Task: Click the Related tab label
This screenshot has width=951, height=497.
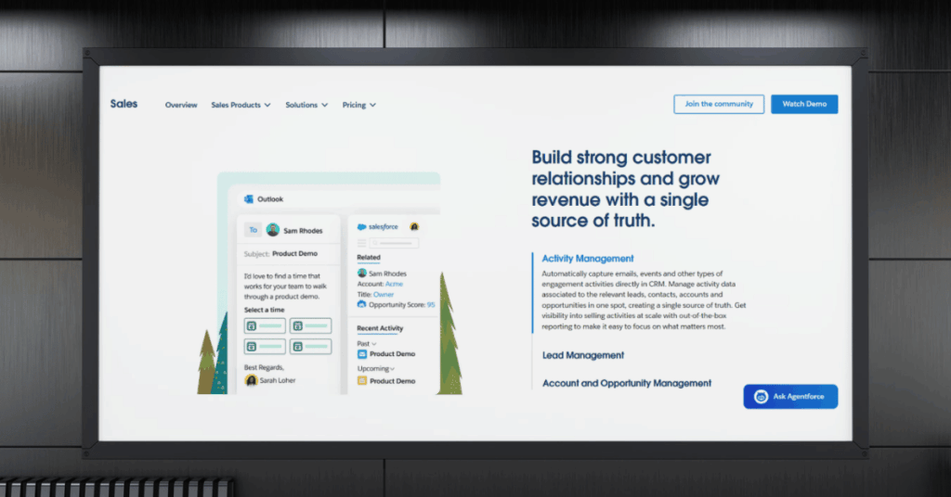Action: click(368, 257)
